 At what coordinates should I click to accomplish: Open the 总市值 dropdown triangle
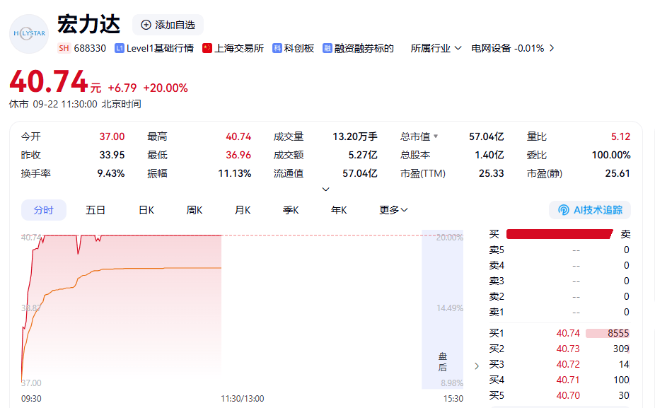coord(436,136)
